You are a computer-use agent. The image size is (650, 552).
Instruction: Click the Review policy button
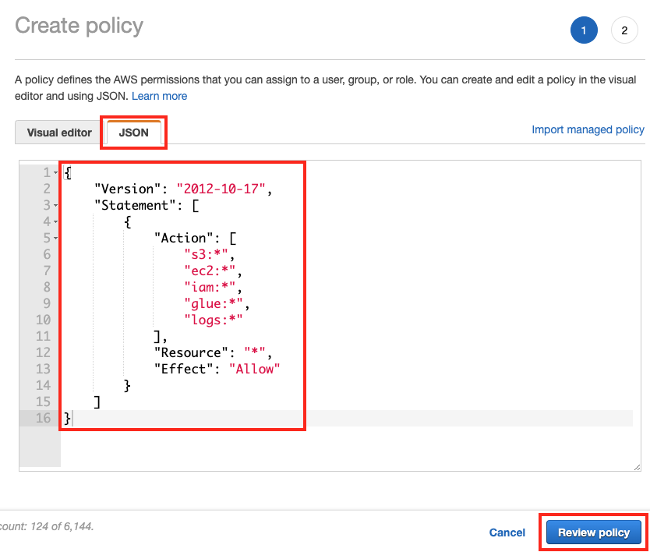point(594,533)
